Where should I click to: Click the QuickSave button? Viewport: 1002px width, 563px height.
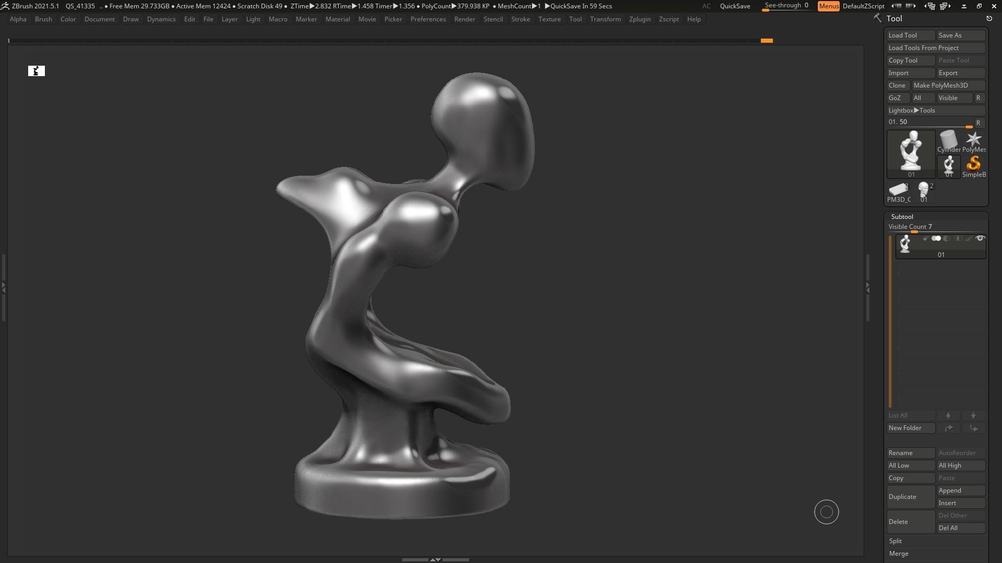point(735,6)
